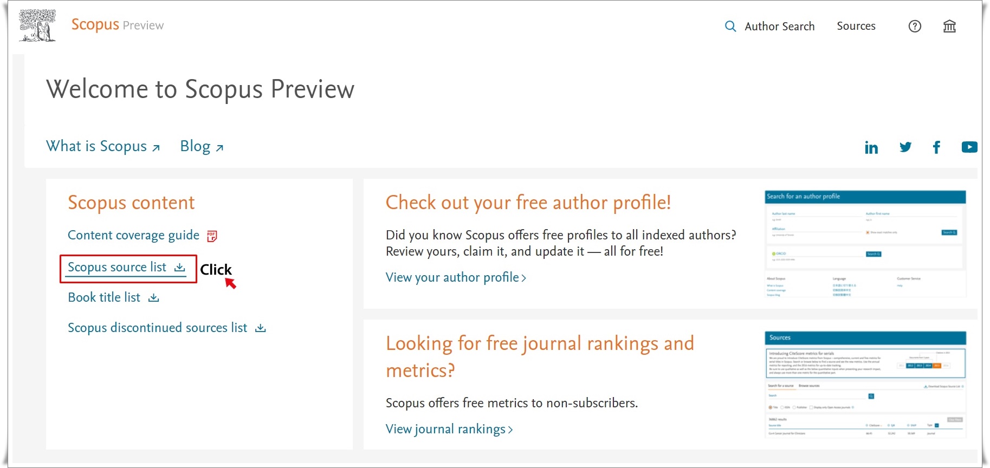Open Content coverage guide link
Viewport: 990px width, 468px height.
coord(133,235)
